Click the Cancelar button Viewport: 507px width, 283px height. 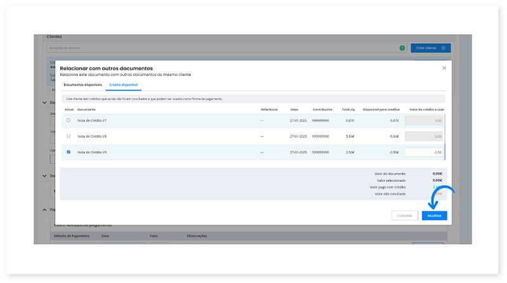[x=404, y=215]
